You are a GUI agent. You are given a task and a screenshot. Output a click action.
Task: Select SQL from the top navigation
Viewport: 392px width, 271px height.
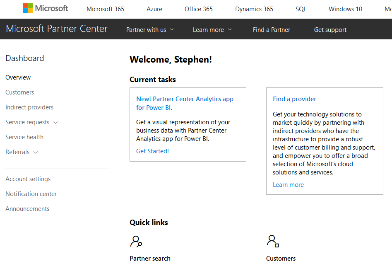[301, 9]
